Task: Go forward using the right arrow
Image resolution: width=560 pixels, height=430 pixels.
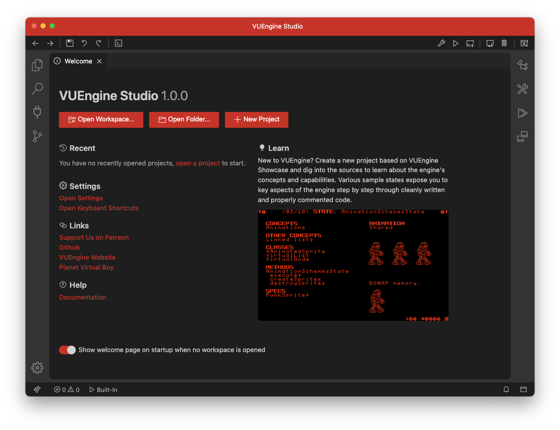Action: point(50,43)
